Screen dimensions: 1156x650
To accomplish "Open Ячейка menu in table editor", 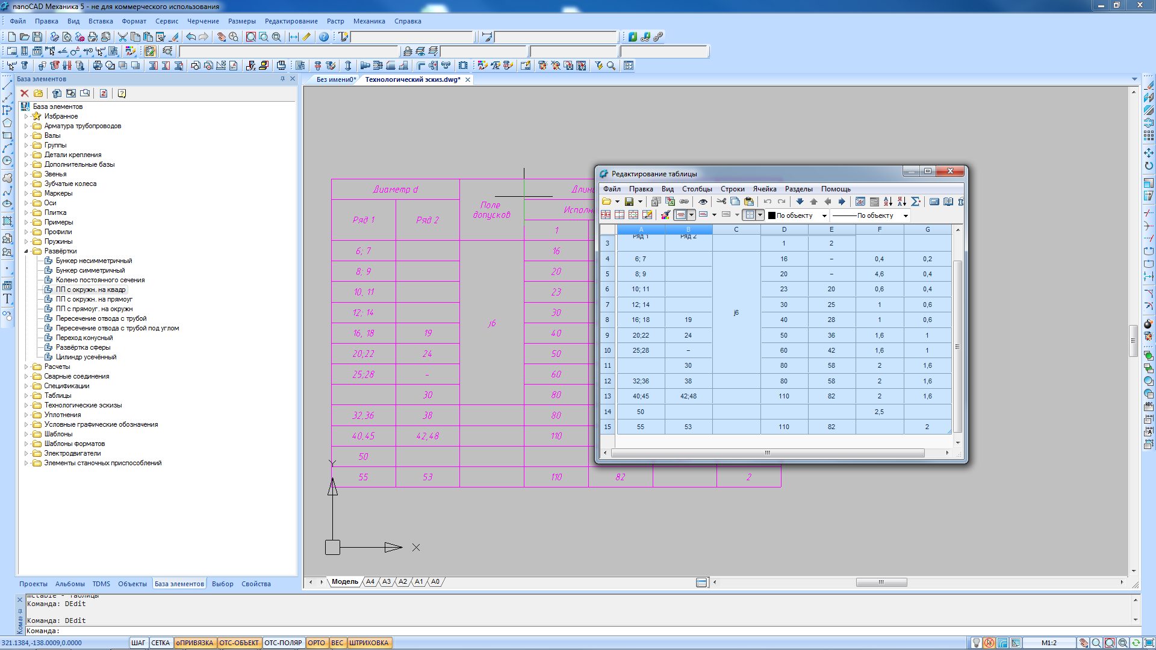I will pyautogui.click(x=765, y=189).
